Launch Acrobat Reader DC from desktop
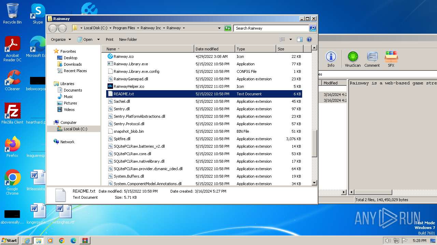 [12, 49]
